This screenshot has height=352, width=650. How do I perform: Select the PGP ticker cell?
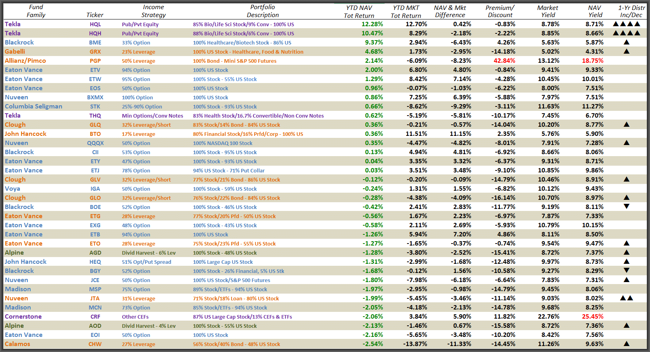95,61
